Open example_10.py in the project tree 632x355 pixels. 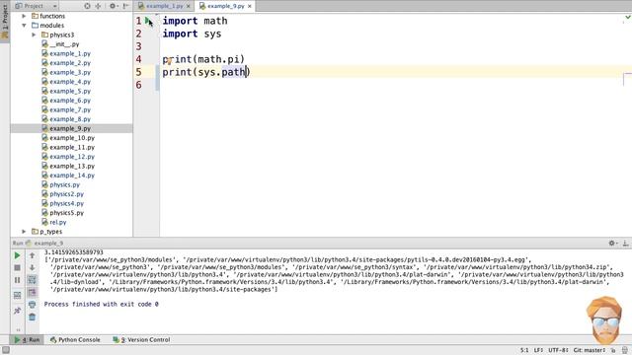(x=68, y=138)
